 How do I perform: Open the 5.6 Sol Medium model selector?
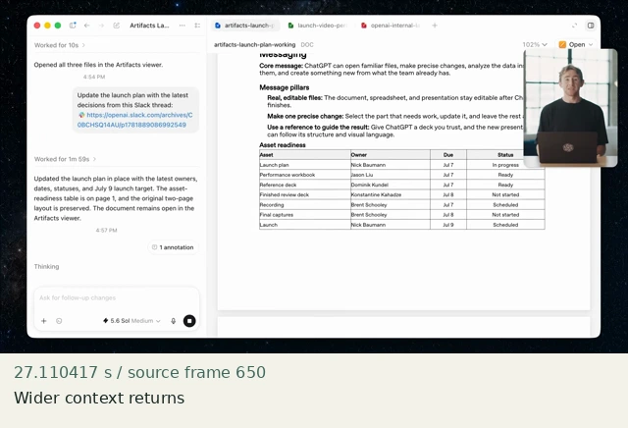[131, 321]
